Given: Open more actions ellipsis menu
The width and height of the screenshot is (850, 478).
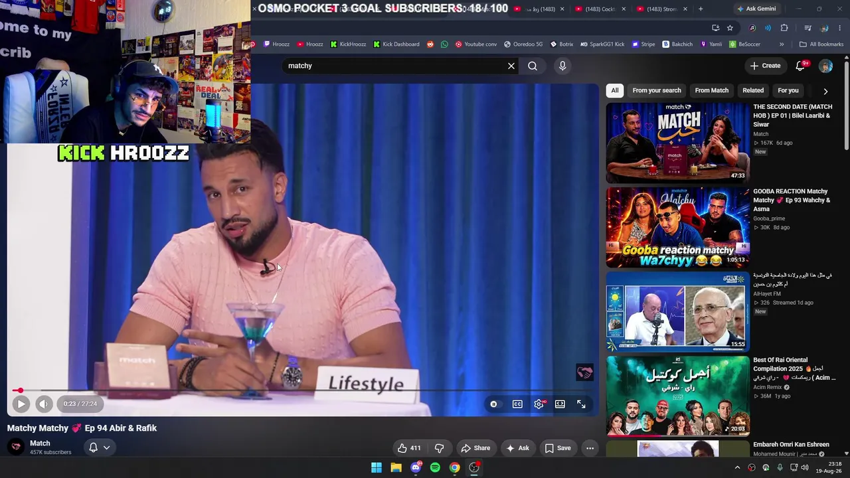Looking at the screenshot, I should (590, 448).
